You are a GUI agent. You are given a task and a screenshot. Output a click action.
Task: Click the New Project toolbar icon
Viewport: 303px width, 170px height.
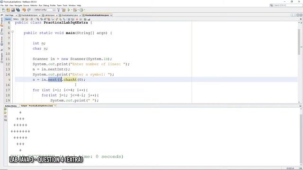(8, 10)
